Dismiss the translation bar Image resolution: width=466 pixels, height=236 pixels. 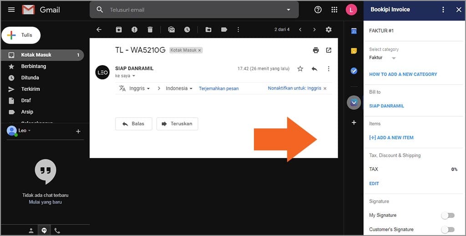pyautogui.click(x=325, y=88)
